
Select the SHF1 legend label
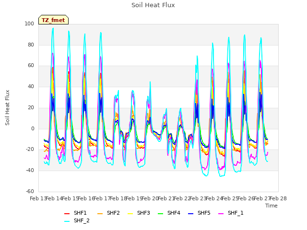point(80,213)
